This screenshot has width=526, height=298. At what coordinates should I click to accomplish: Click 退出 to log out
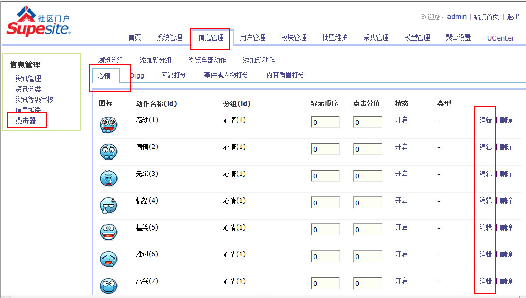(513, 17)
